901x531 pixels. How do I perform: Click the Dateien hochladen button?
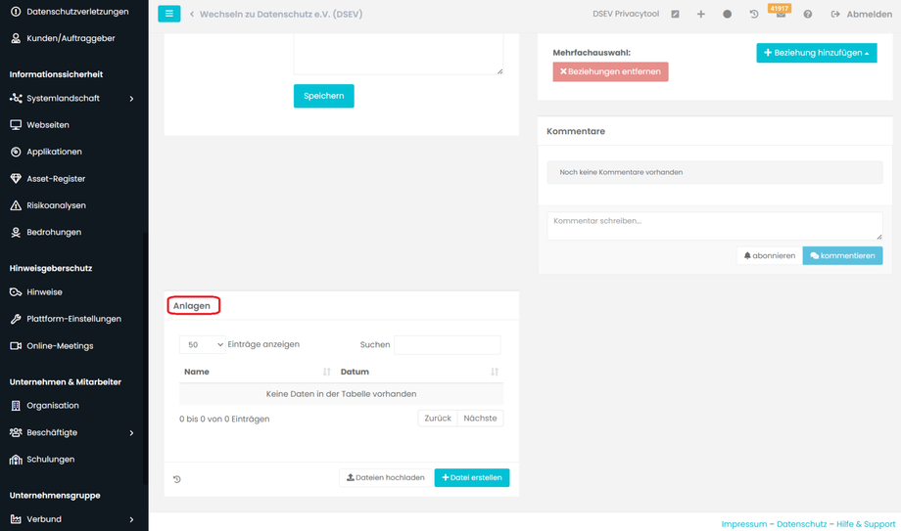[385, 477]
